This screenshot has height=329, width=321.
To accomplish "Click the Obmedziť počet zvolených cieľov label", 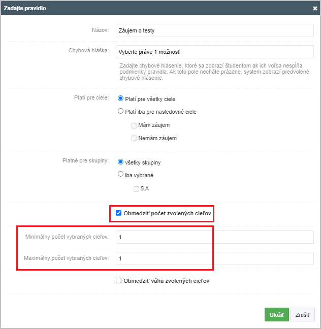I will click(x=167, y=213).
